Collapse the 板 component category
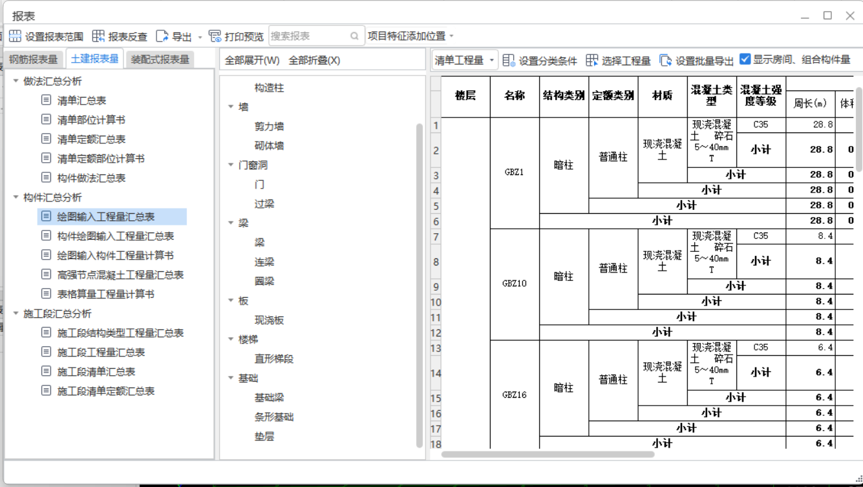863x487 pixels. point(231,300)
